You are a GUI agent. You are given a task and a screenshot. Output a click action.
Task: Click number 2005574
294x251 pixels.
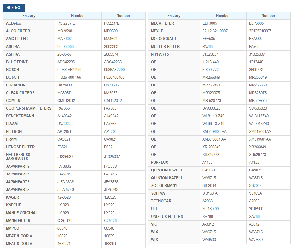coord(111,54)
